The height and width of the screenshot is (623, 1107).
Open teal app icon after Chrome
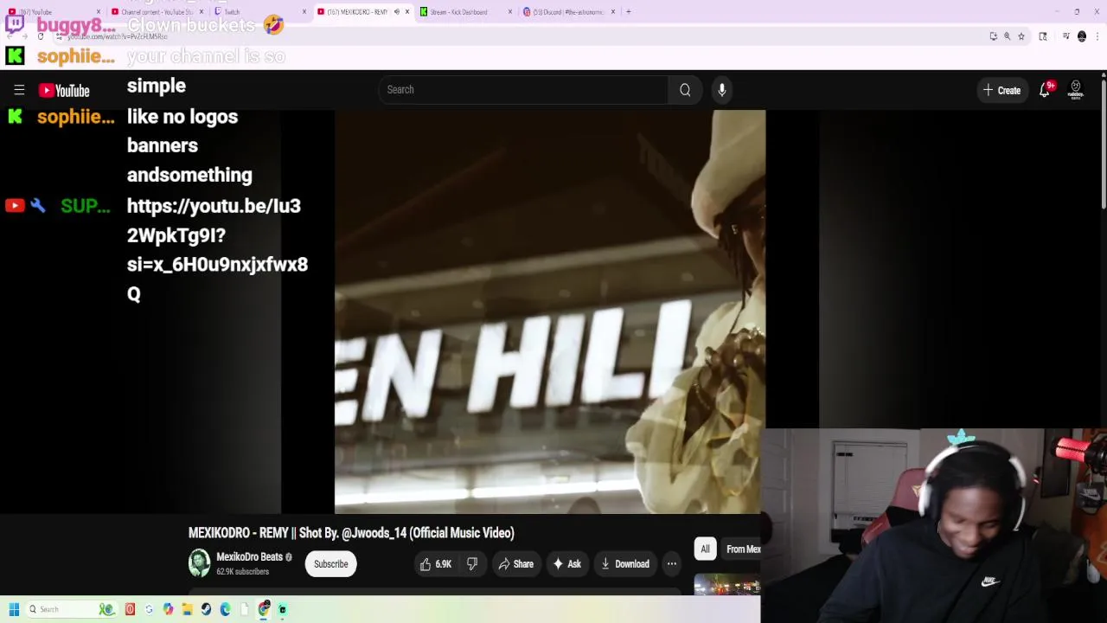[283, 609]
